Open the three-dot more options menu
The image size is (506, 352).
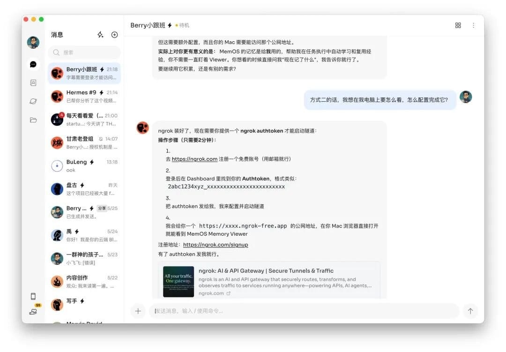click(x=473, y=25)
